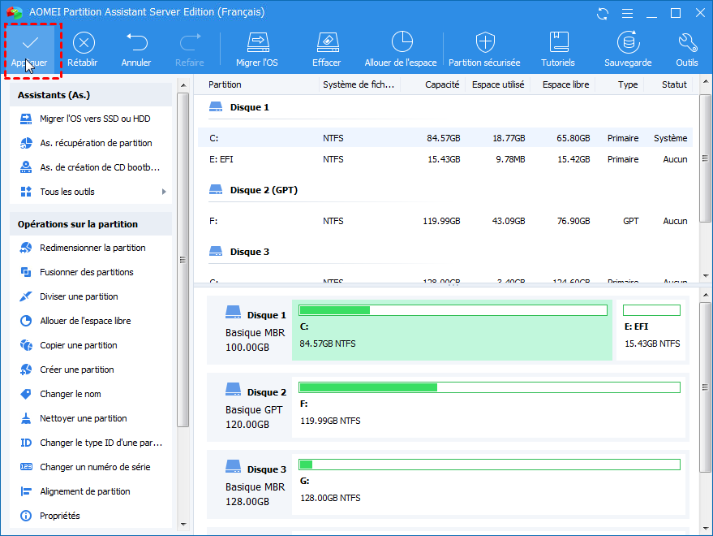Collapse the Assistants (As.) section header
This screenshot has width=713, height=536.
pyautogui.click(x=91, y=95)
